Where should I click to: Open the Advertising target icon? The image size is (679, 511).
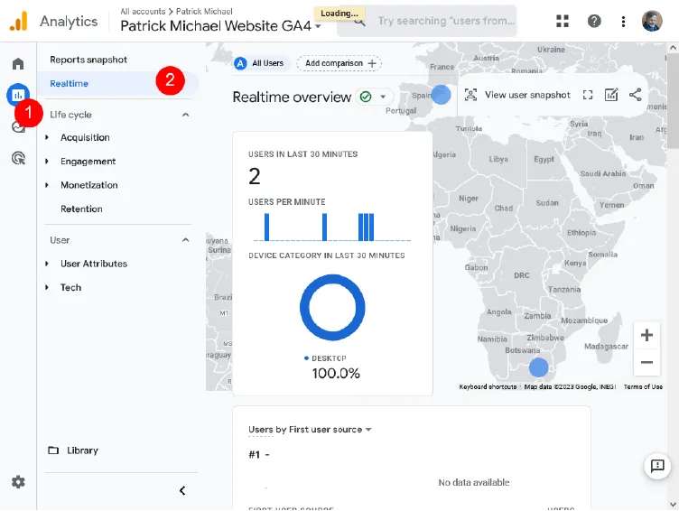(x=18, y=158)
